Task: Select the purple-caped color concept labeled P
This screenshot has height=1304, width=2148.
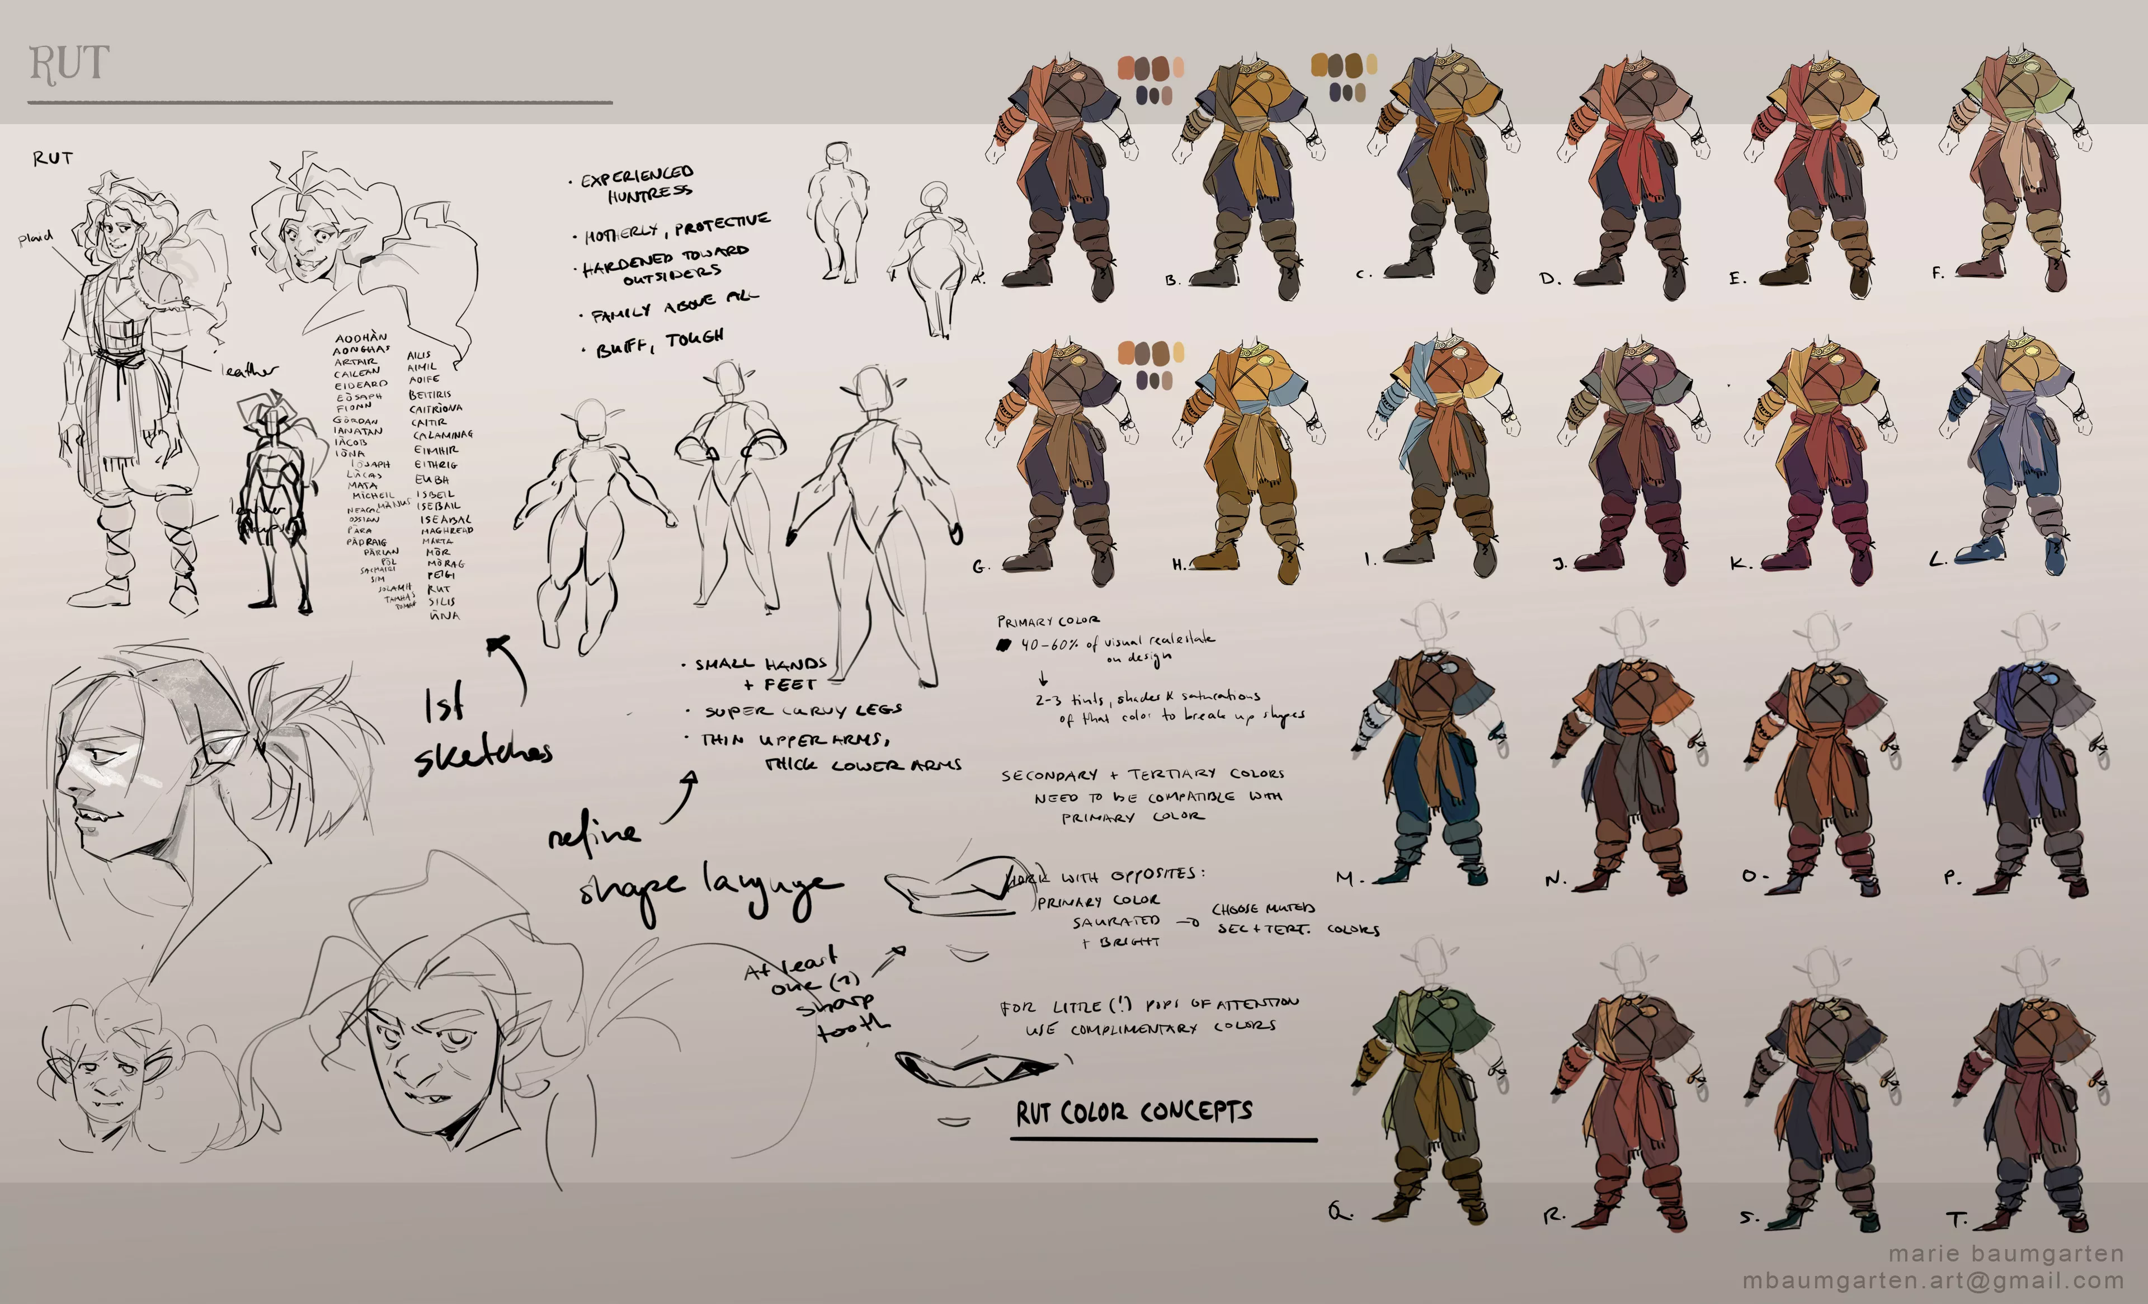Action: (2031, 767)
